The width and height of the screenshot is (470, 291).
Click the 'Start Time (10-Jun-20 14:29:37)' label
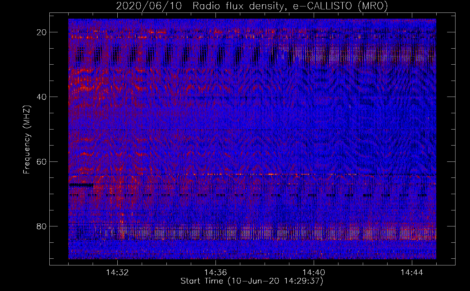[252, 281]
